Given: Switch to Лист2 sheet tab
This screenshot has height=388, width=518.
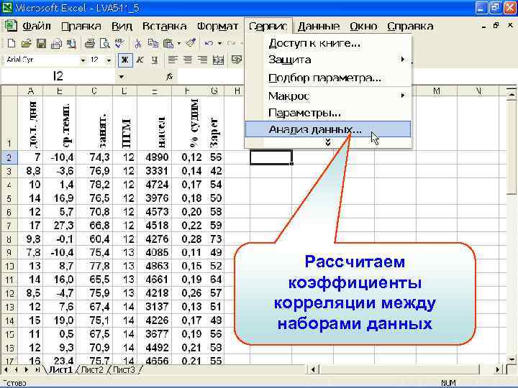Looking at the screenshot, I should (92, 370).
